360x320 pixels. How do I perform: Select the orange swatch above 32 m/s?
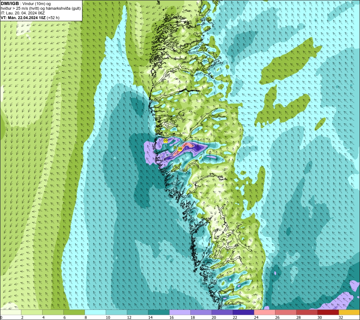pyautogui.click(x=349, y=312)
